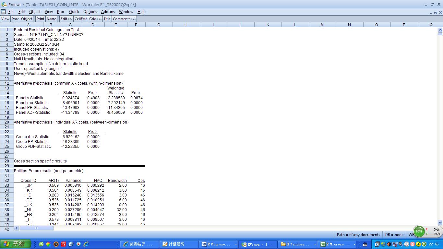The height and width of the screenshot is (249, 443).
Task: Open the Quick menu
Action: (x=74, y=12)
